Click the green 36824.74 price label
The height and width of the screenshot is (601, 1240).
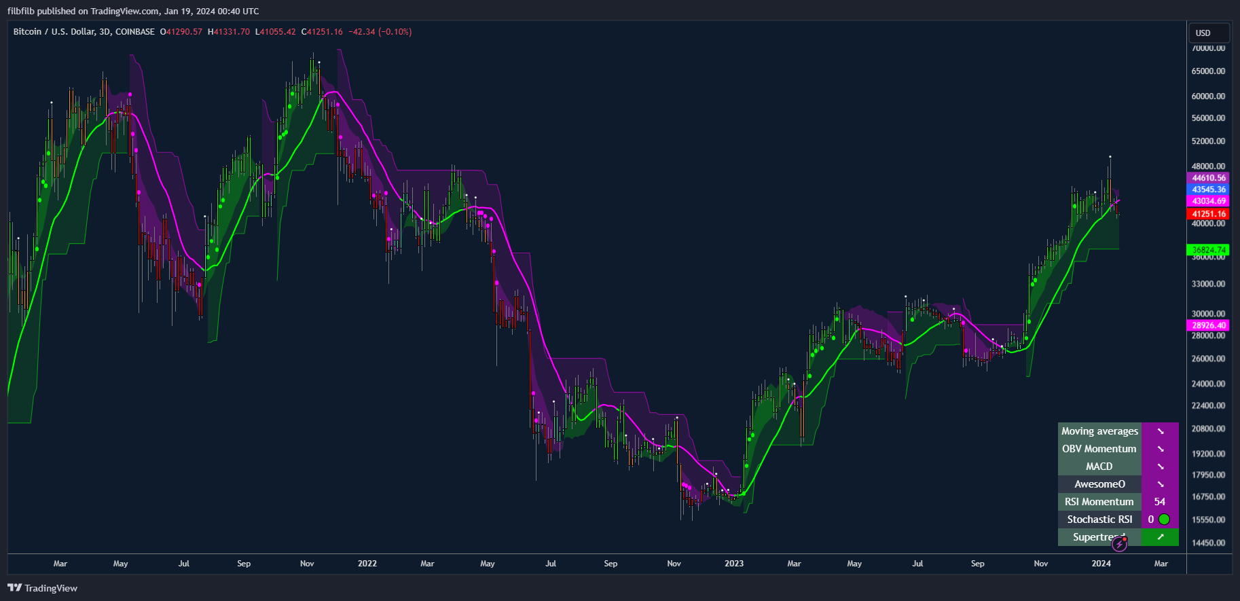[x=1209, y=250]
